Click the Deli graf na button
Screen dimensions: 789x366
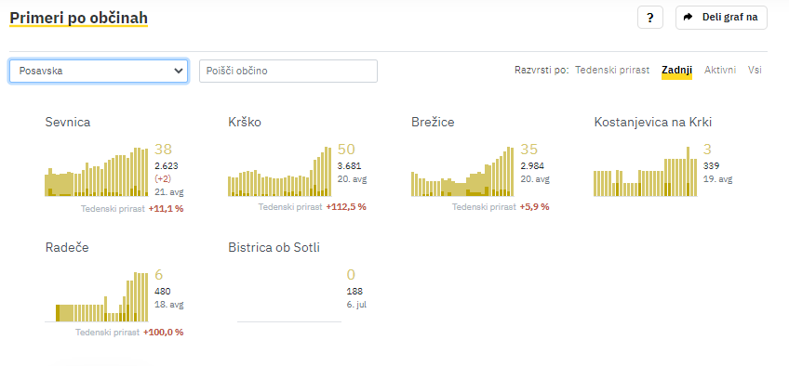[721, 18]
